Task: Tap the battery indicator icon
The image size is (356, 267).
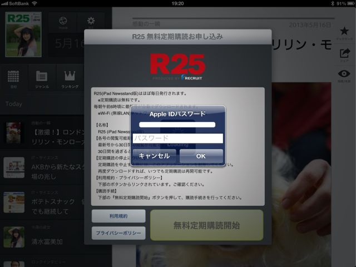Action: 350,4
